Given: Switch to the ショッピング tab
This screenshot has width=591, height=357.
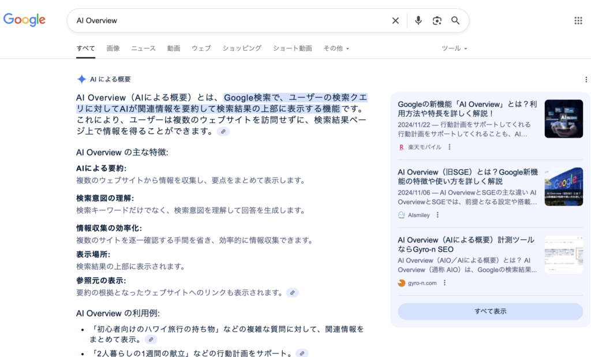Looking at the screenshot, I should point(242,49).
